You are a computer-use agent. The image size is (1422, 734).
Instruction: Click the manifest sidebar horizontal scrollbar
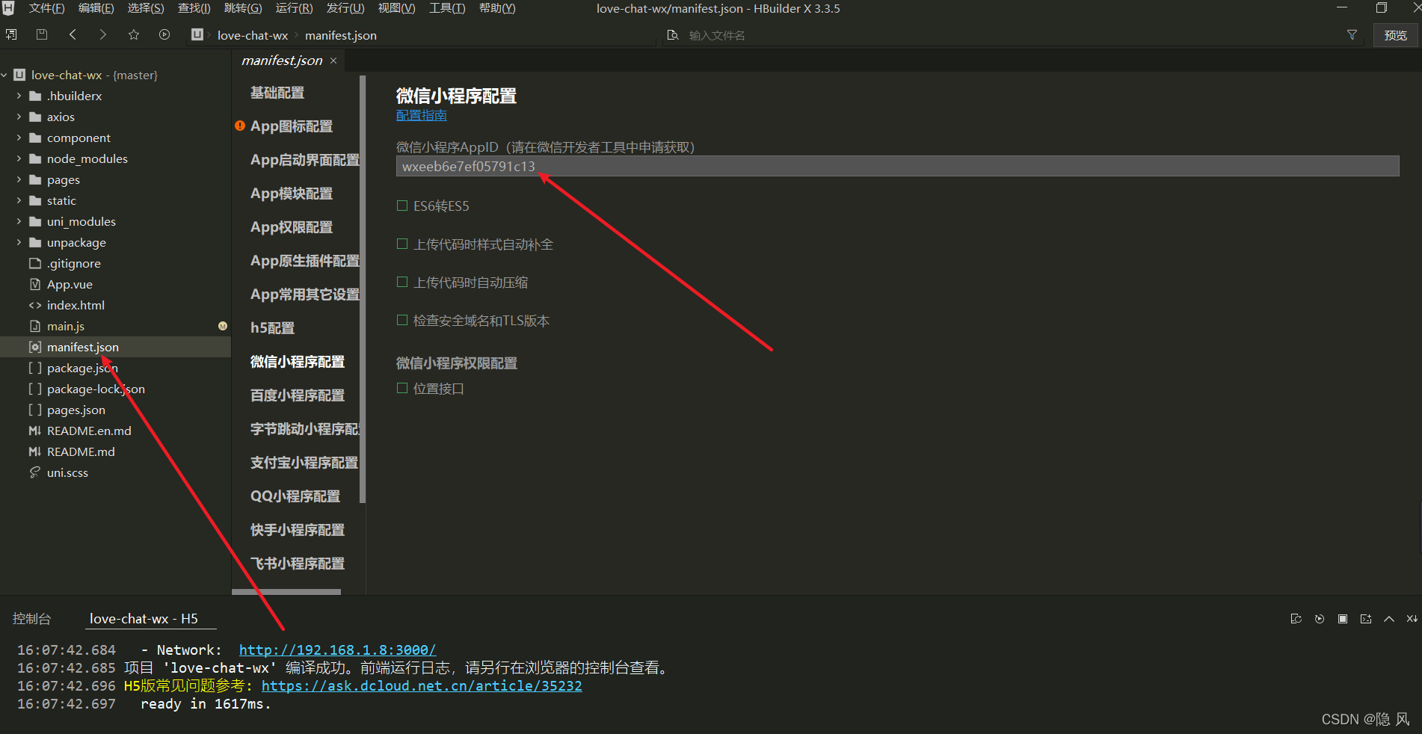coord(286,592)
